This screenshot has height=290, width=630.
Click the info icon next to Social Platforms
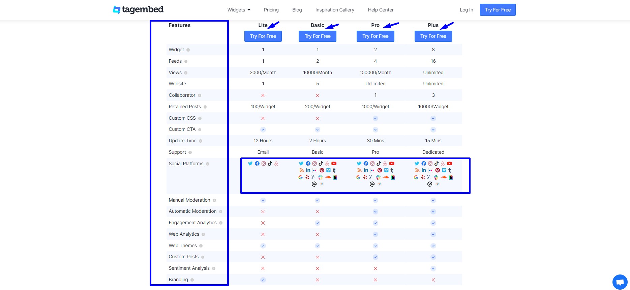coord(208,164)
